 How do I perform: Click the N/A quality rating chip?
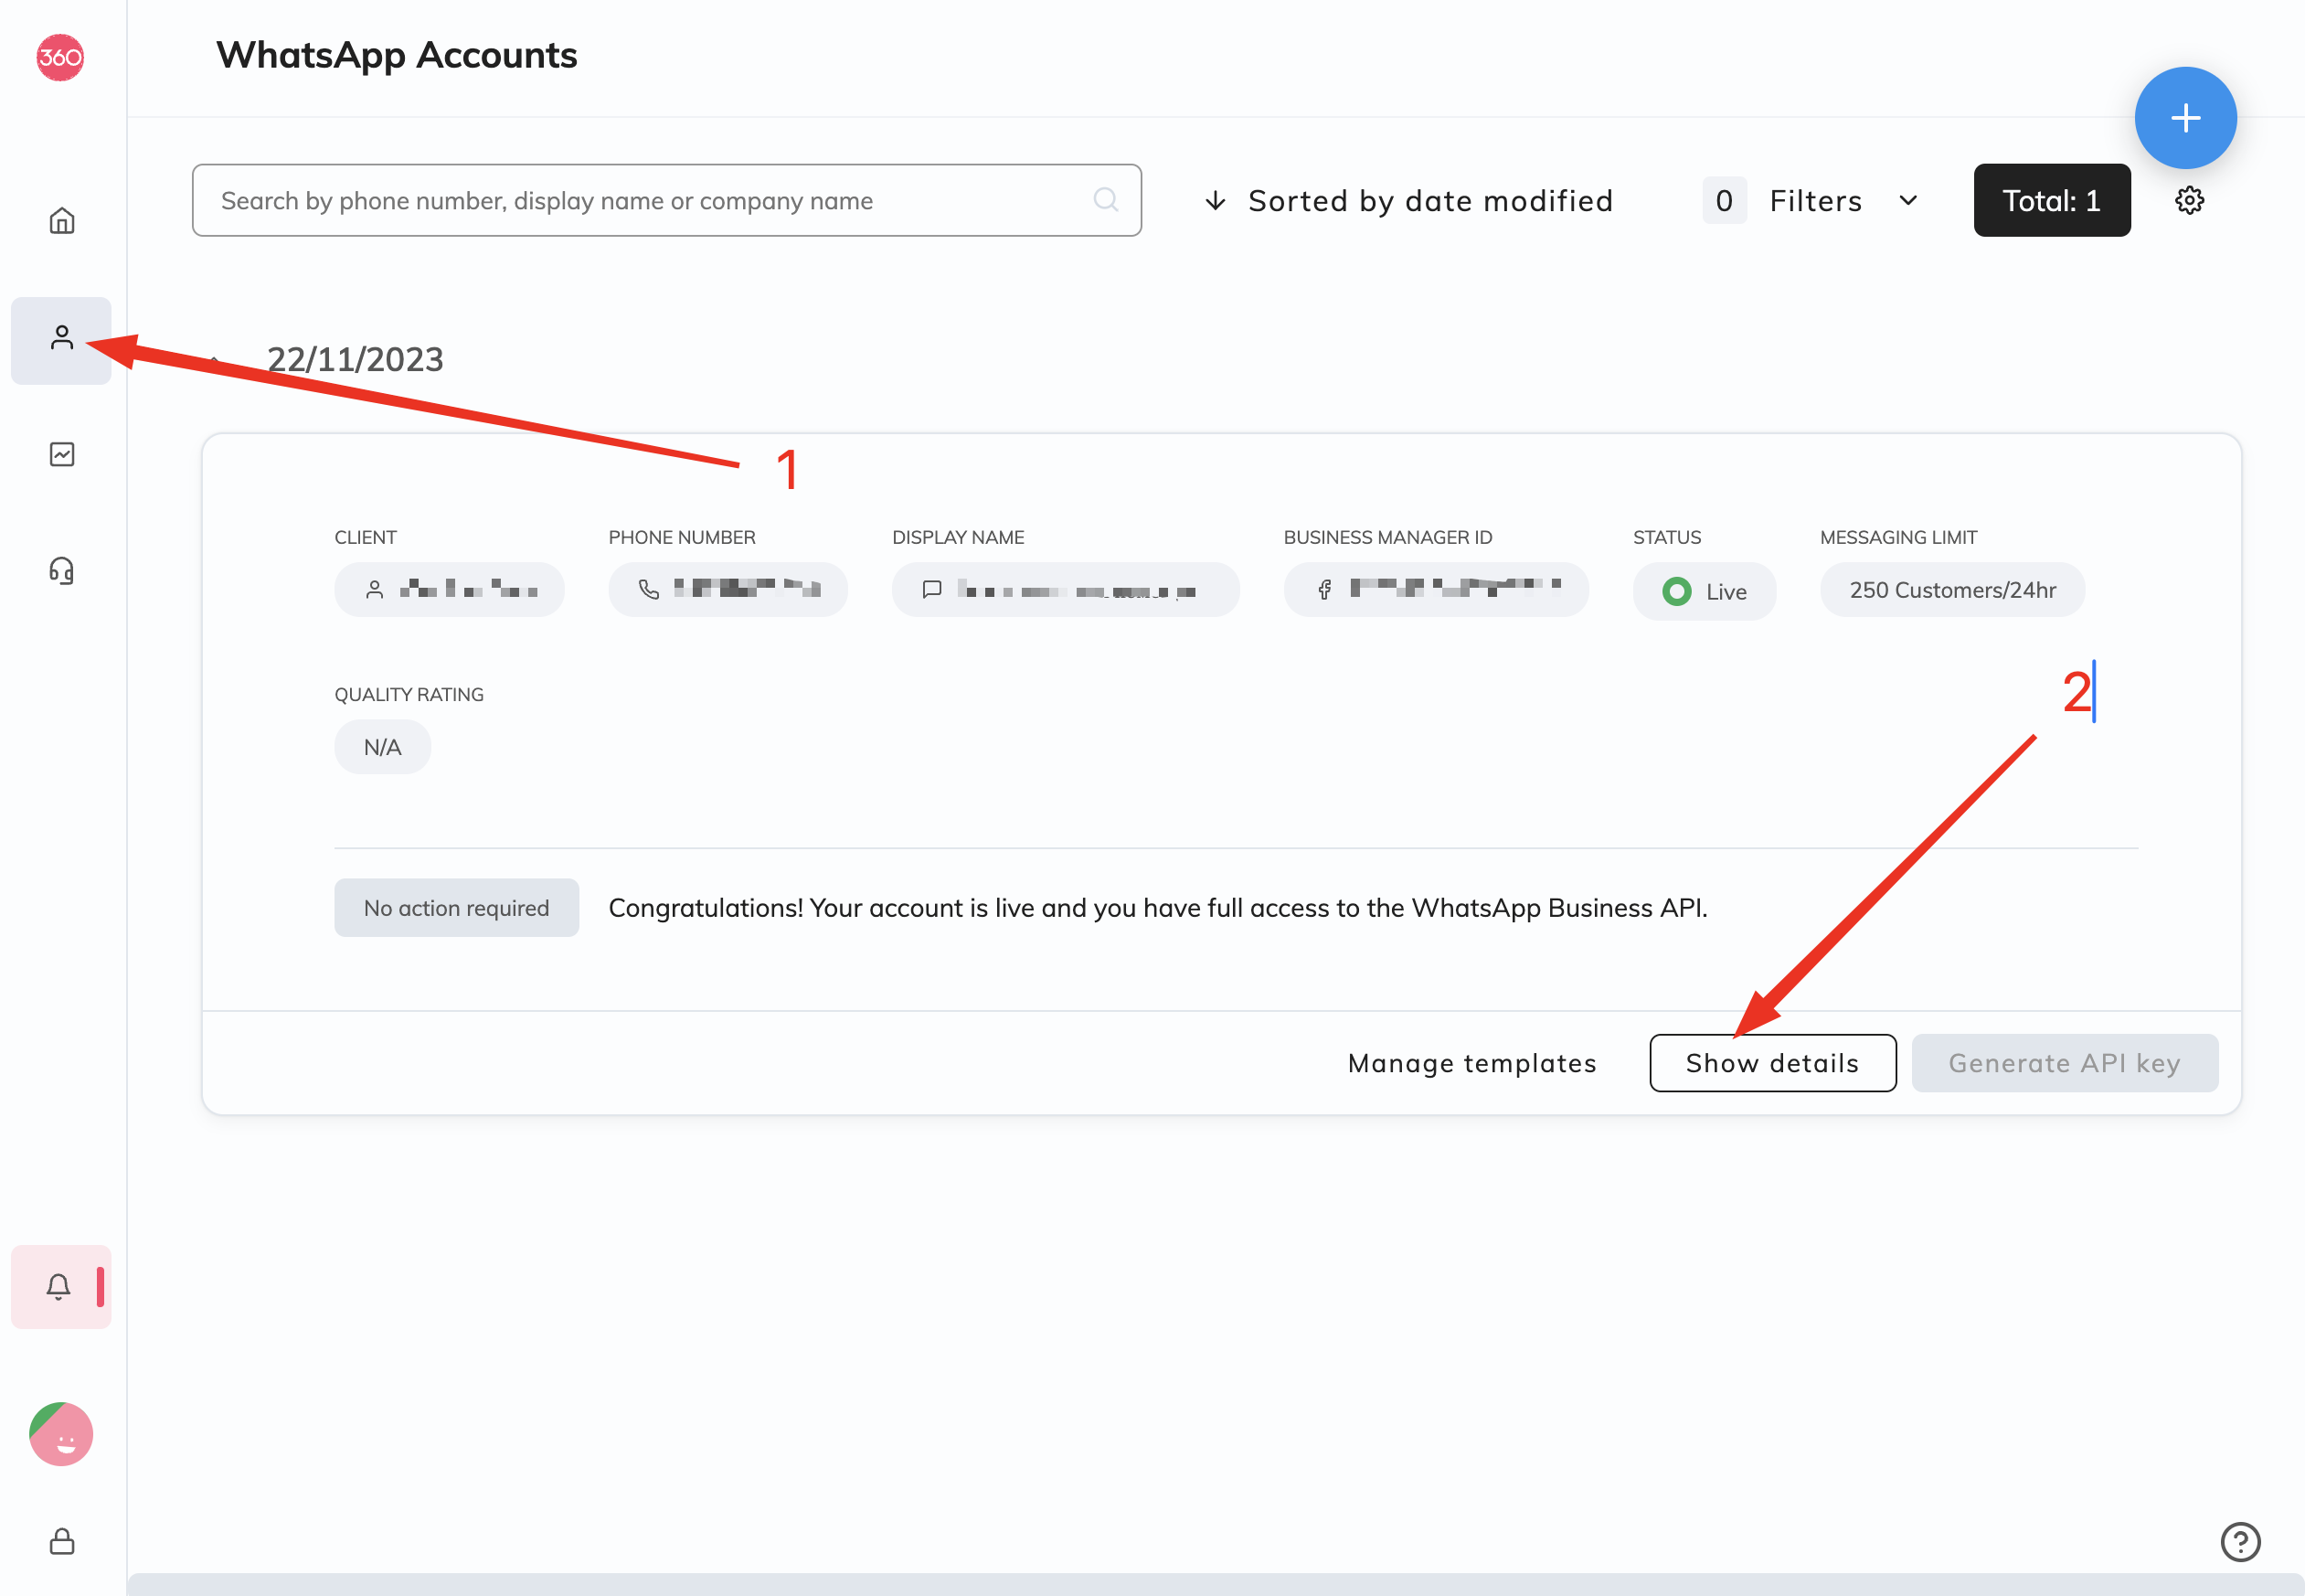[383, 747]
